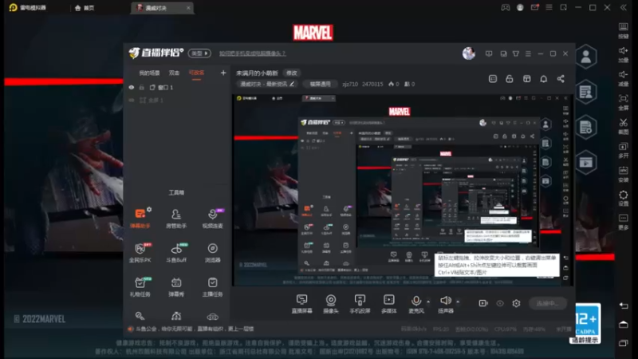Click the emulator 截图 screenshot scissors
The height and width of the screenshot is (359, 638).
coord(624,125)
